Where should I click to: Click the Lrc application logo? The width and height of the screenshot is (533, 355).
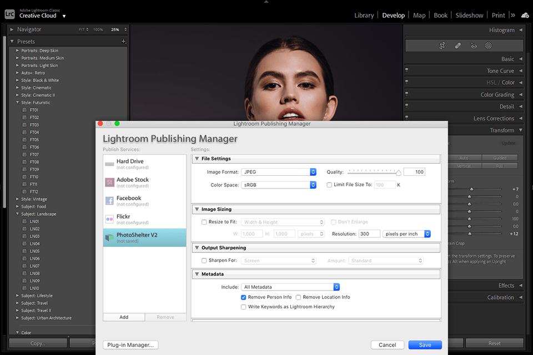click(9, 14)
